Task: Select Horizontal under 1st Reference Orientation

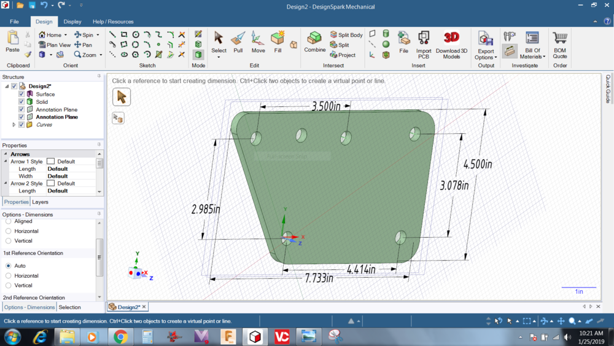Action: click(x=8, y=275)
